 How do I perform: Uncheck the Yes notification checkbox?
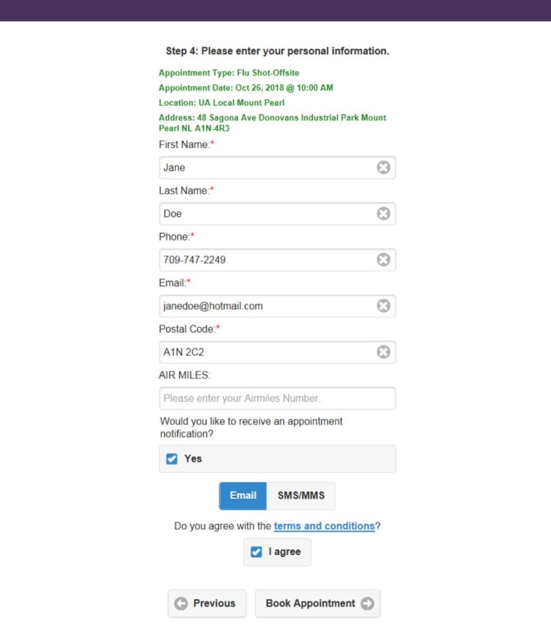click(172, 459)
